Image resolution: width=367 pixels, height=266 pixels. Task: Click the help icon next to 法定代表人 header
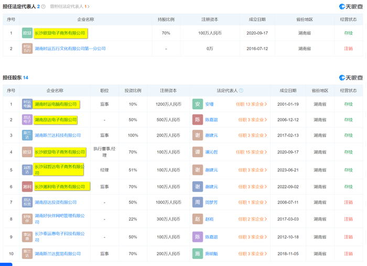241,91
